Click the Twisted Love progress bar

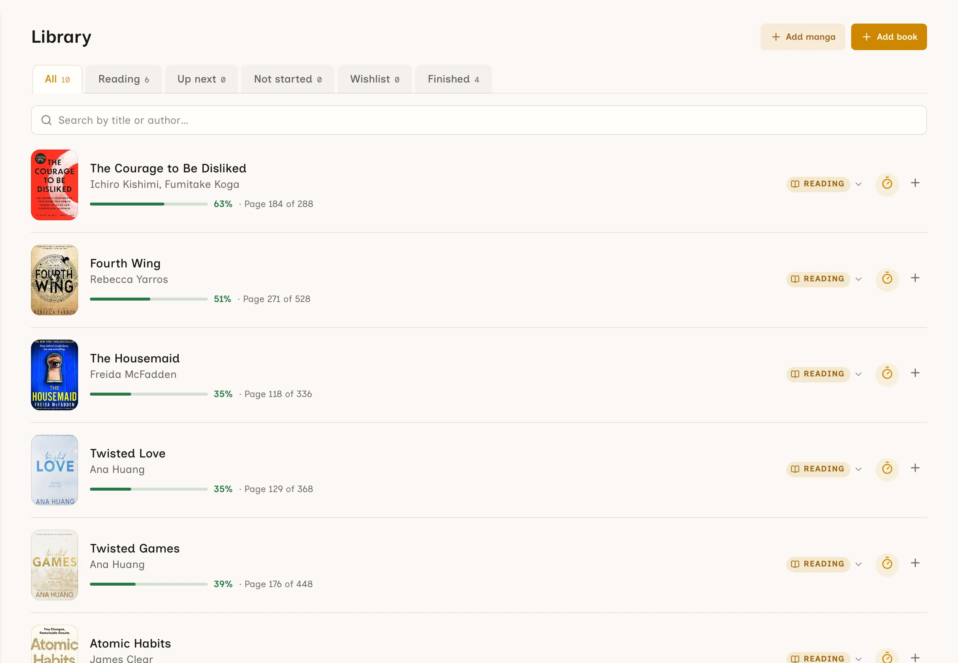click(x=149, y=490)
